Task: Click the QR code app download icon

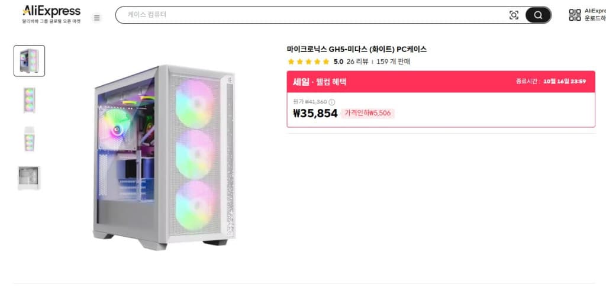Action: (575, 15)
